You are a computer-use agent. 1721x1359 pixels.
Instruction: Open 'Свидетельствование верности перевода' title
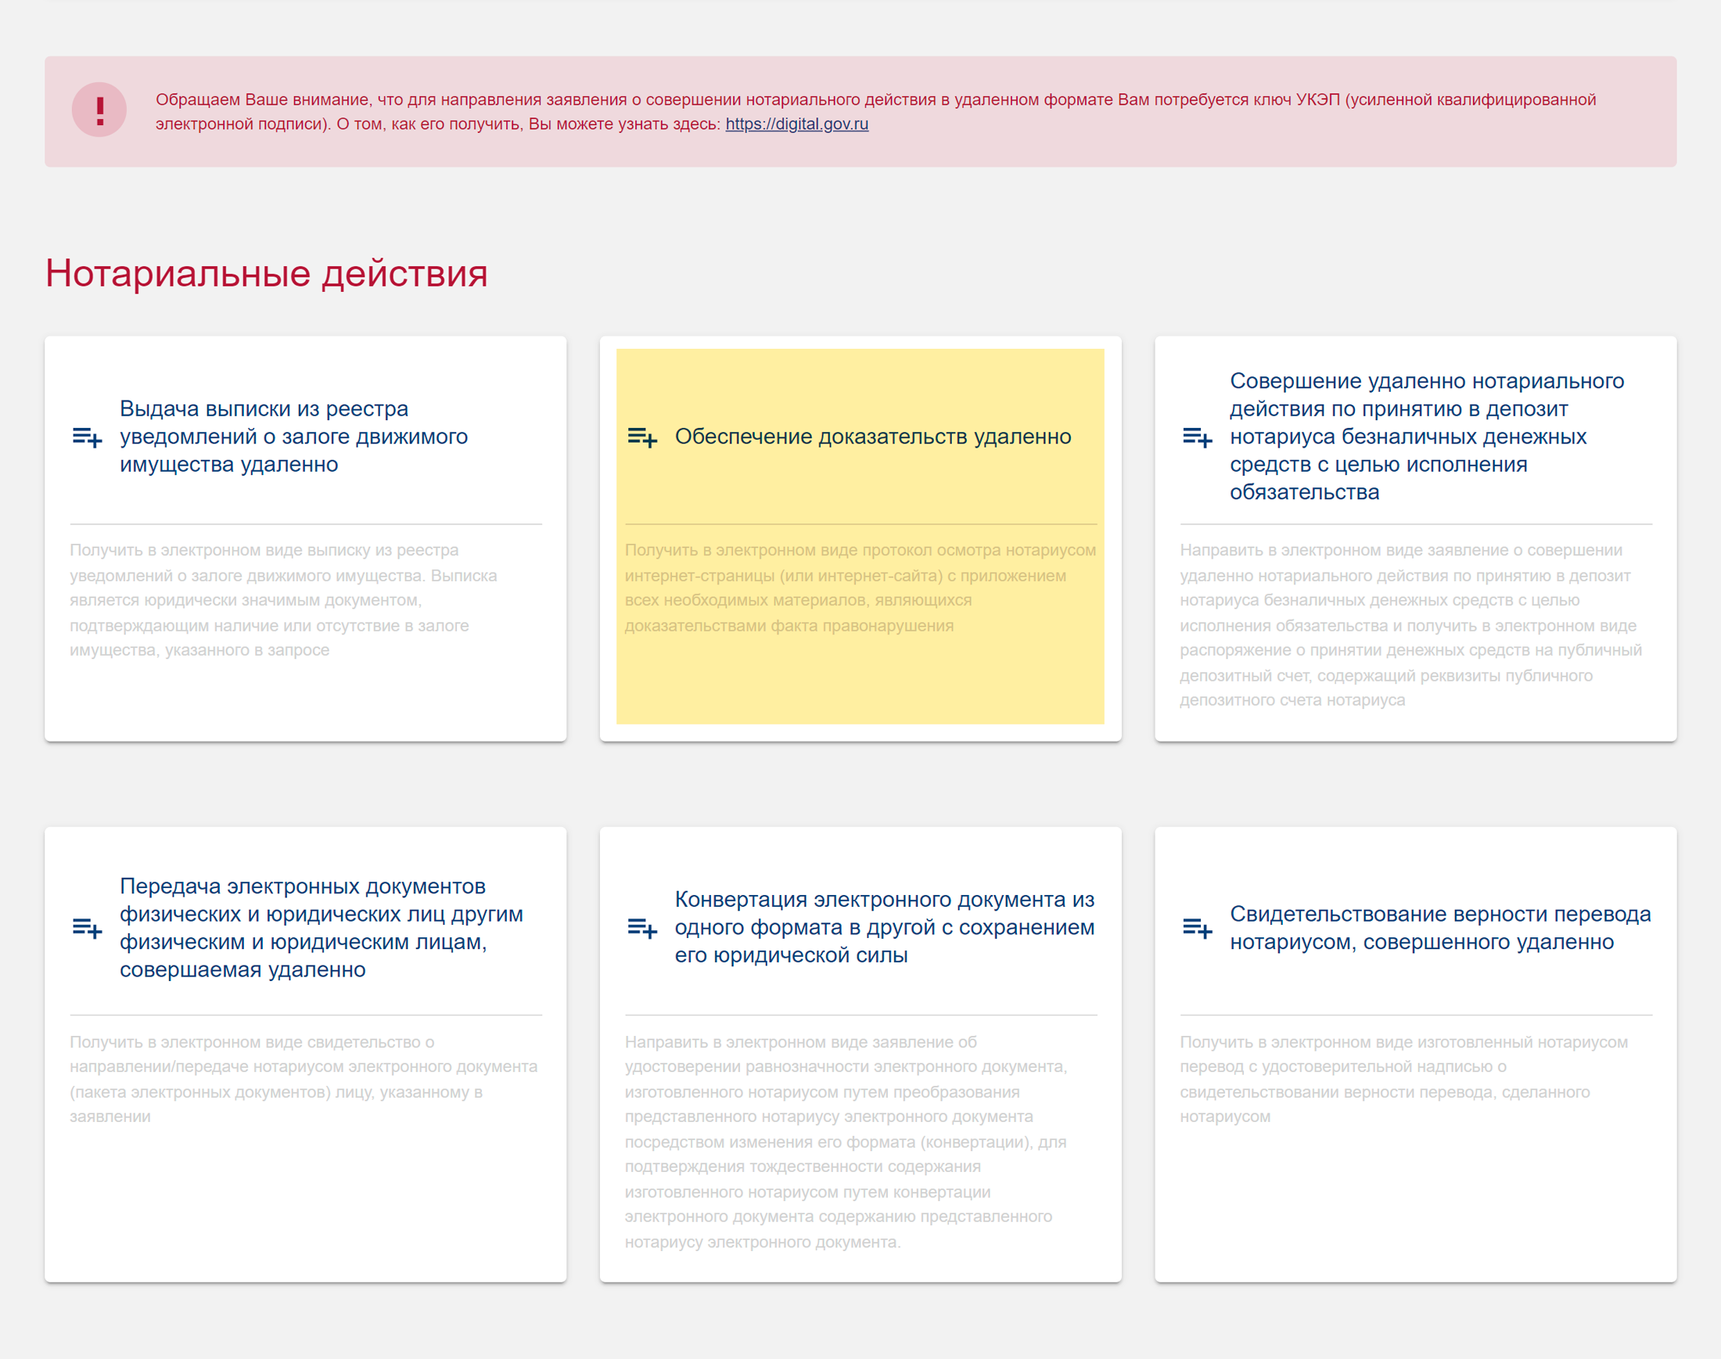1439,928
